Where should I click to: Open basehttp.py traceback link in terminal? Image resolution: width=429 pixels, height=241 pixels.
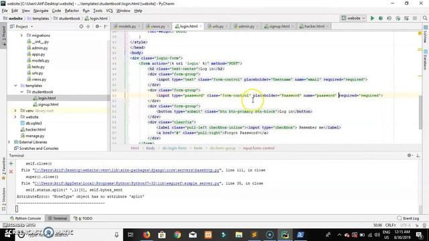point(127,170)
